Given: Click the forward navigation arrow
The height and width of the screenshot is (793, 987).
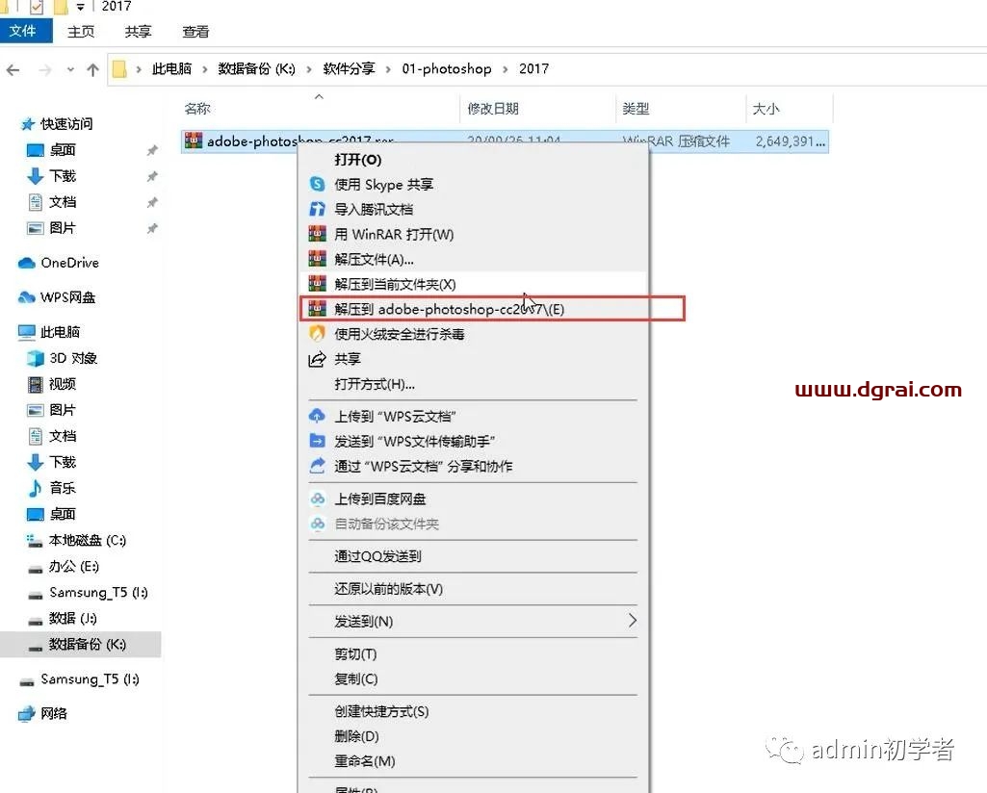Looking at the screenshot, I should click(x=44, y=70).
